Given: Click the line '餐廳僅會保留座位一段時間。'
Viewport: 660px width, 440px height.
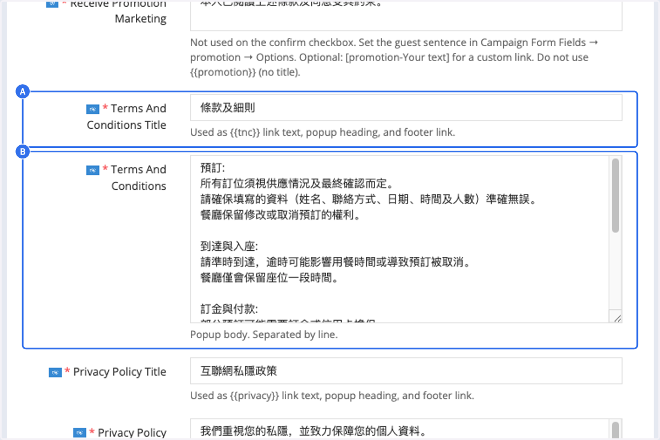Looking at the screenshot, I should tap(269, 278).
